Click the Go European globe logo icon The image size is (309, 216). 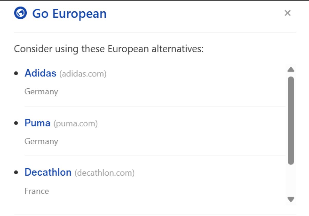pos(20,13)
